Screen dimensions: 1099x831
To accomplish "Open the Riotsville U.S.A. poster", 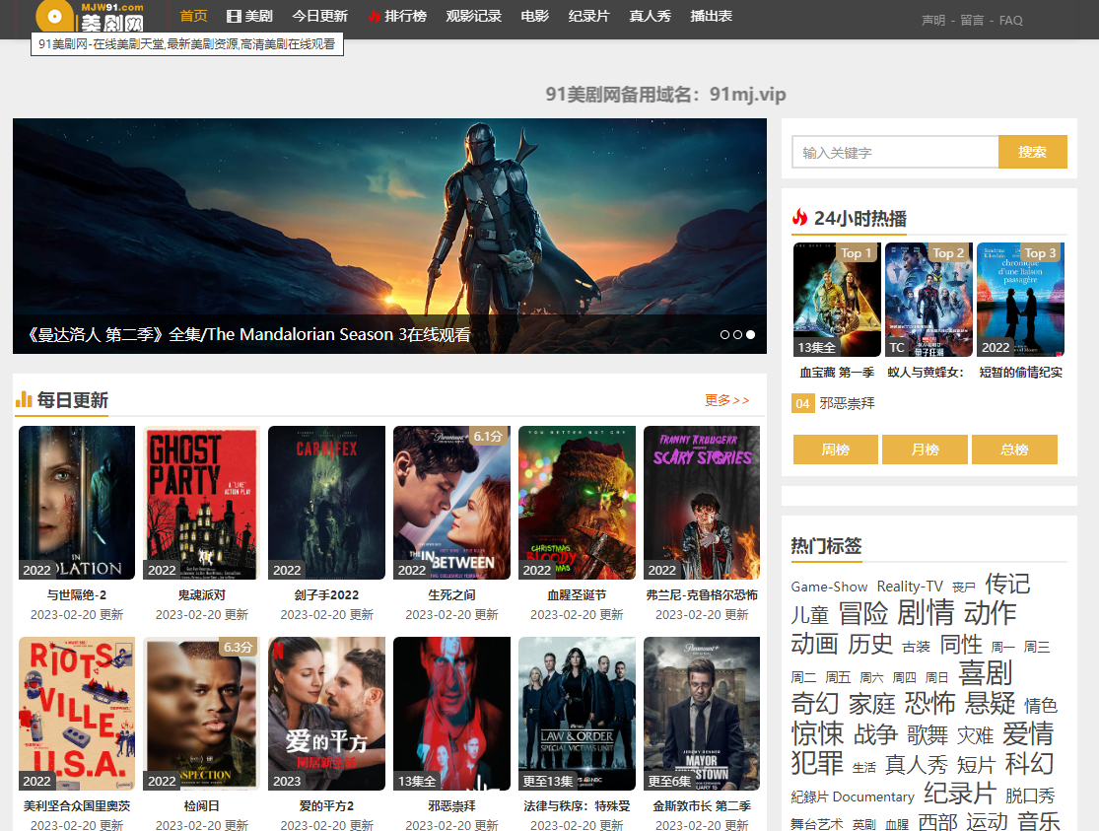I will pos(77,714).
